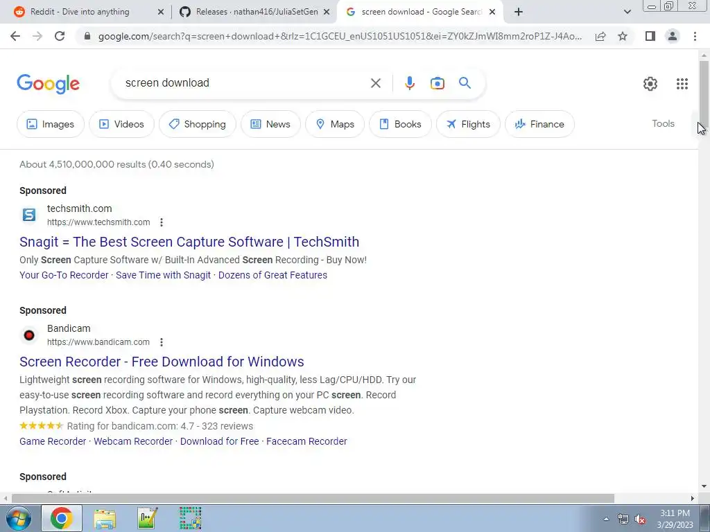Switch to the Reddit tab
Screen dimensions: 710x532
click(80, 12)
